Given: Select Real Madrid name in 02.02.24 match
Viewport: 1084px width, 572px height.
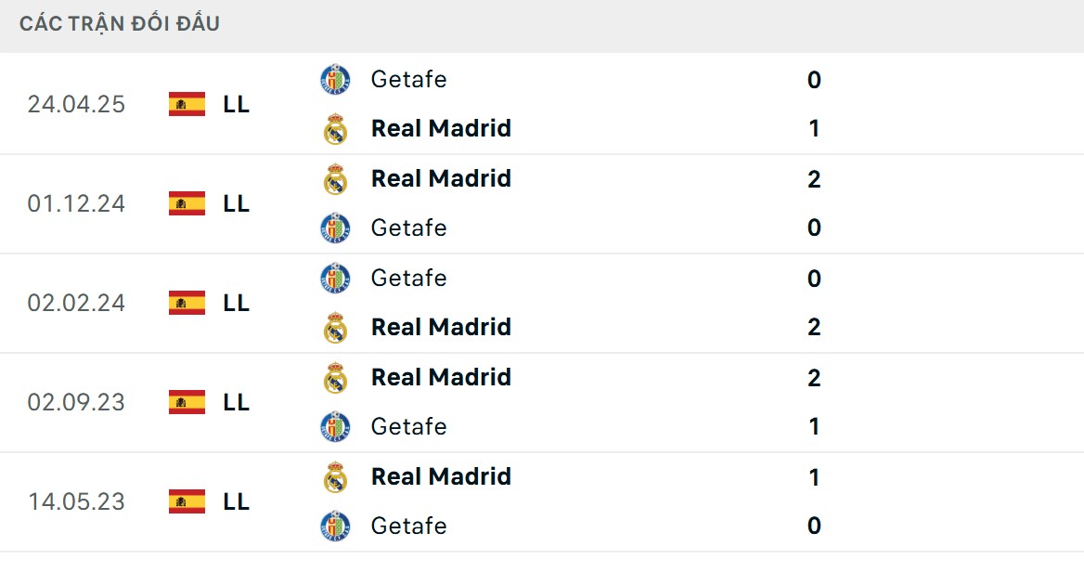Looking at the screenshot, I should [x=441, y=327].
